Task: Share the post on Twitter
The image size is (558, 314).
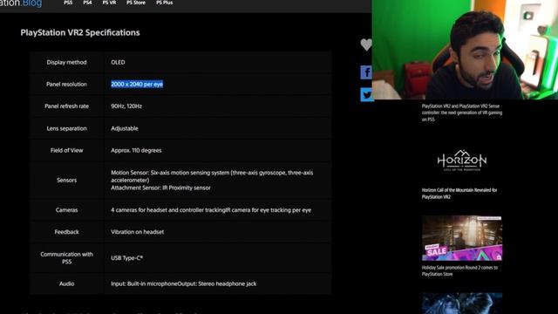Action: [366, 95]
